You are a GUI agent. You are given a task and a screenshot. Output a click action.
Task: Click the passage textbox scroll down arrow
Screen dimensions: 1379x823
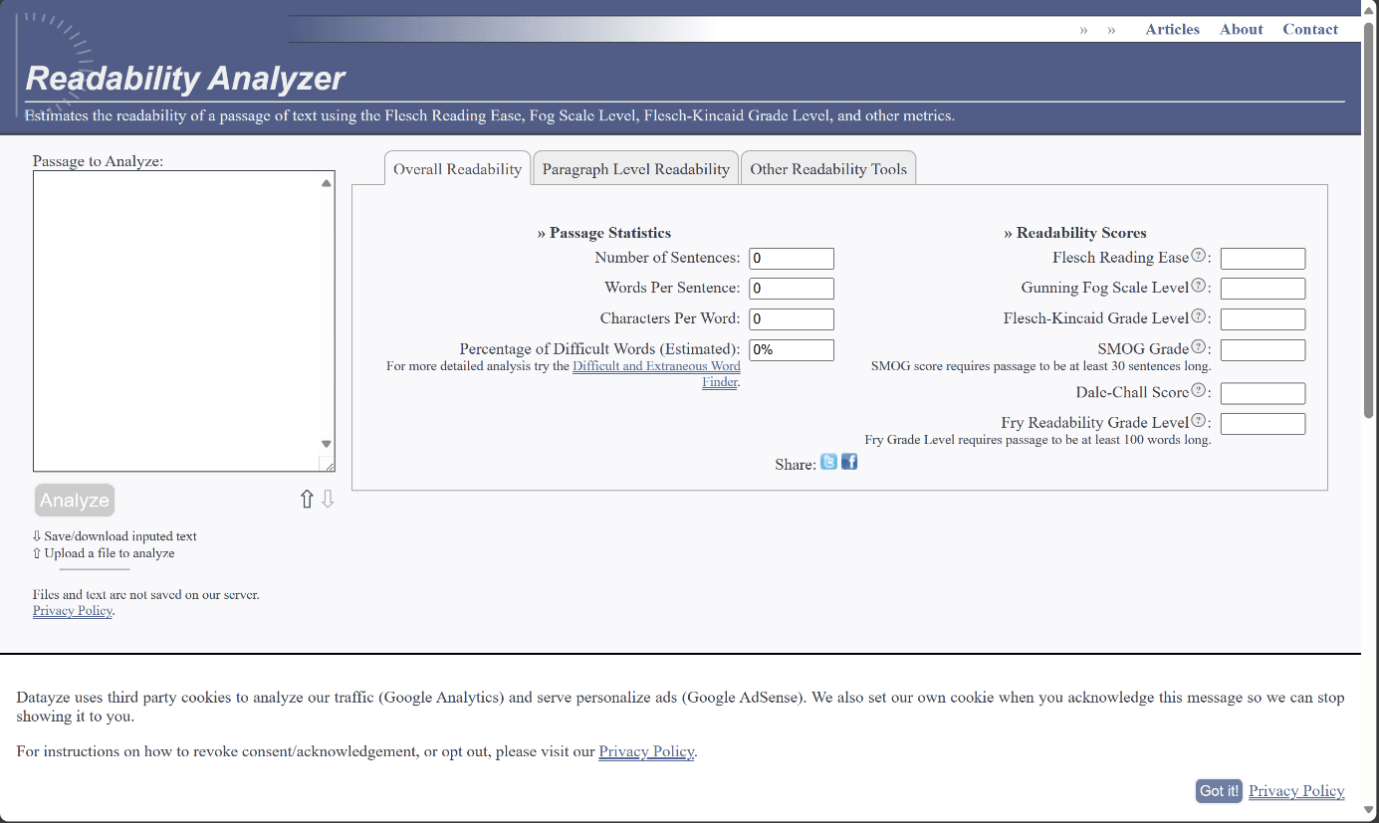(x=327, y=444)
